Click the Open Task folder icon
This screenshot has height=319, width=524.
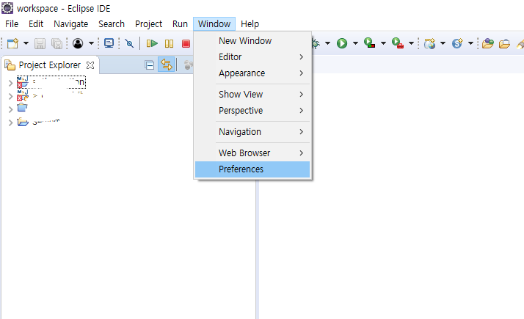504,44
